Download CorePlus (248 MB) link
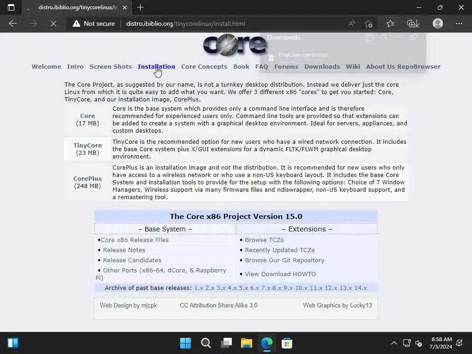 (x=87, y=178)
